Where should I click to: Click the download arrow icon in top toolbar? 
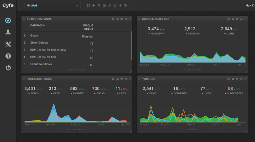coord(120,5)
